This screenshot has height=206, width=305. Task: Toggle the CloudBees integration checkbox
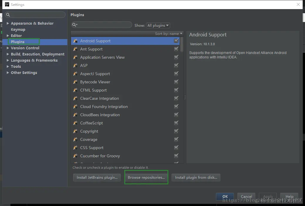click(176, 114)
